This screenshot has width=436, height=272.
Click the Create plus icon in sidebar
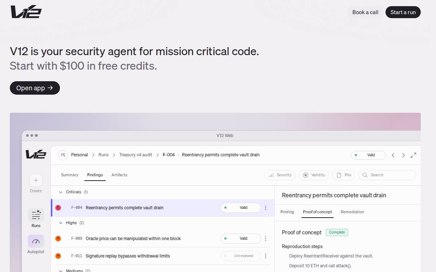click(36, 180)
